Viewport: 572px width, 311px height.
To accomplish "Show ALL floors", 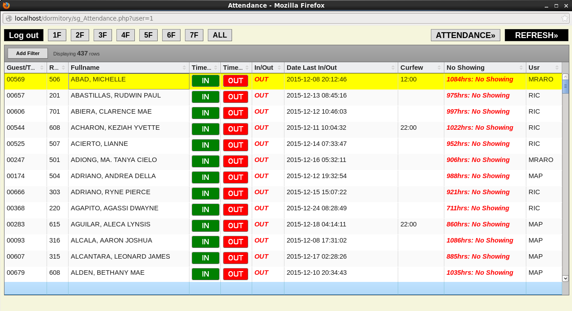I will [x=219, y=35].
